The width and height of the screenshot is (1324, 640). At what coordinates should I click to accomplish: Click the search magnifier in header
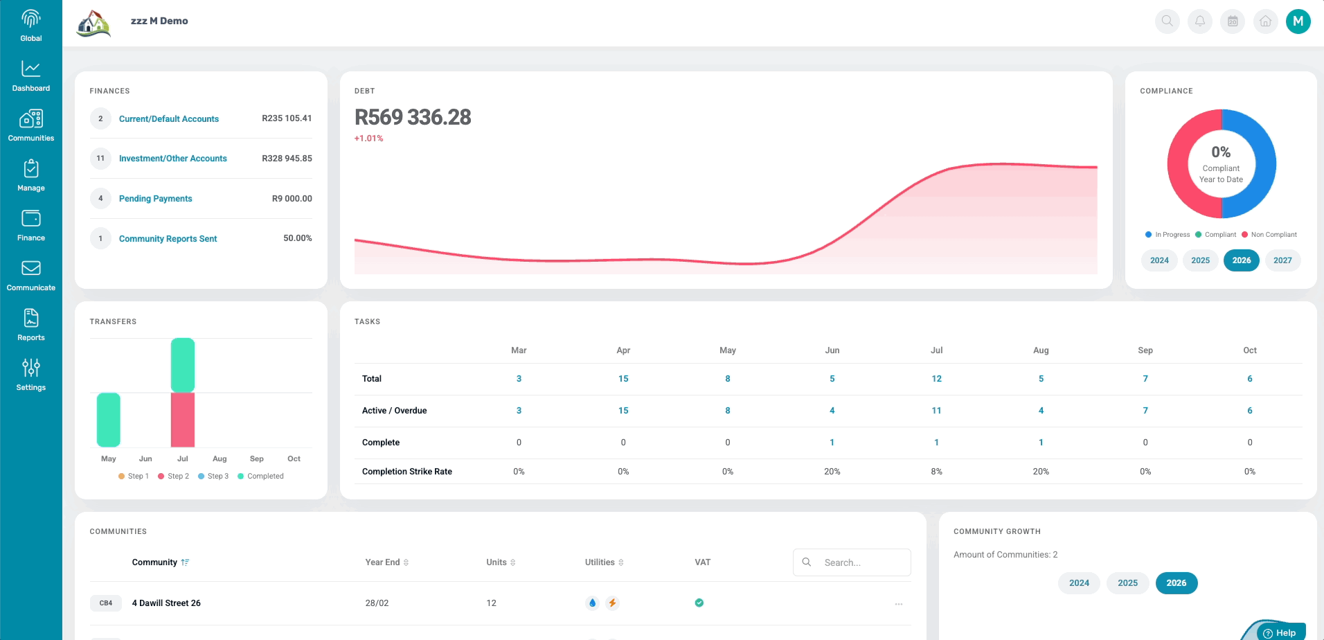point(1168,21)
